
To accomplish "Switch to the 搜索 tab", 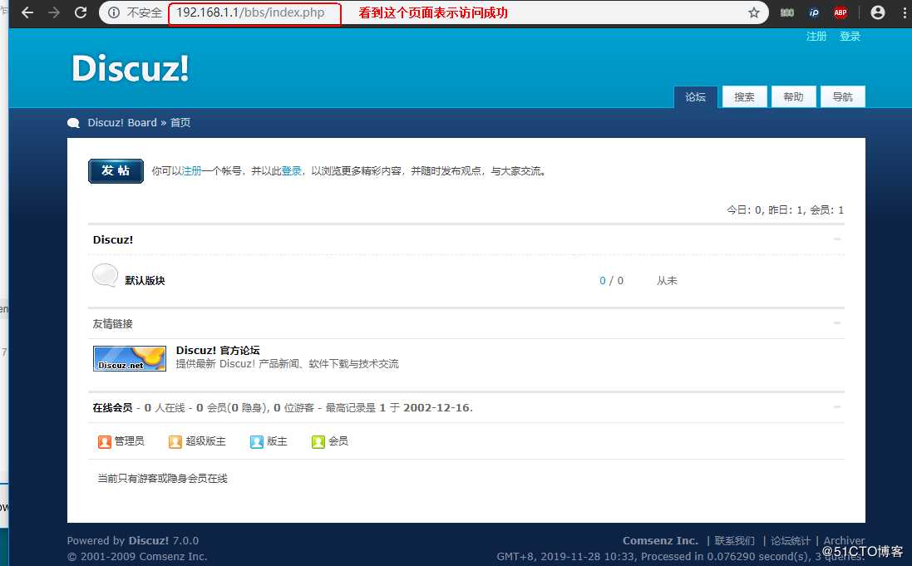I will point(745,96).
